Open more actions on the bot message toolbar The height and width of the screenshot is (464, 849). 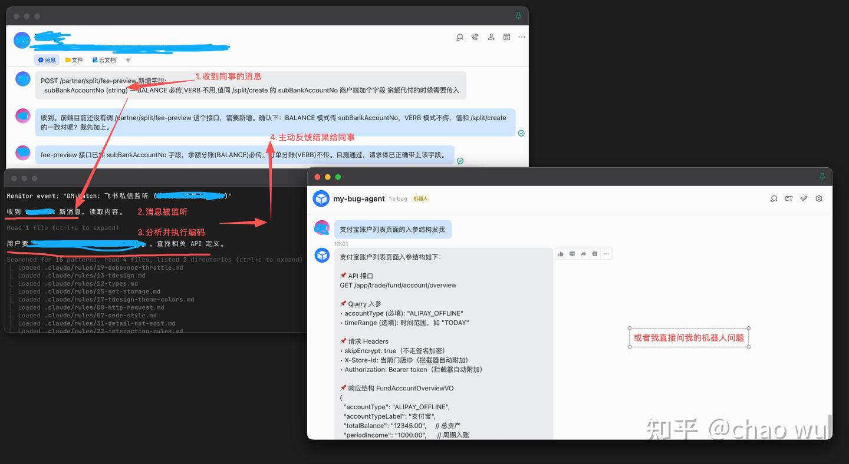606,254
